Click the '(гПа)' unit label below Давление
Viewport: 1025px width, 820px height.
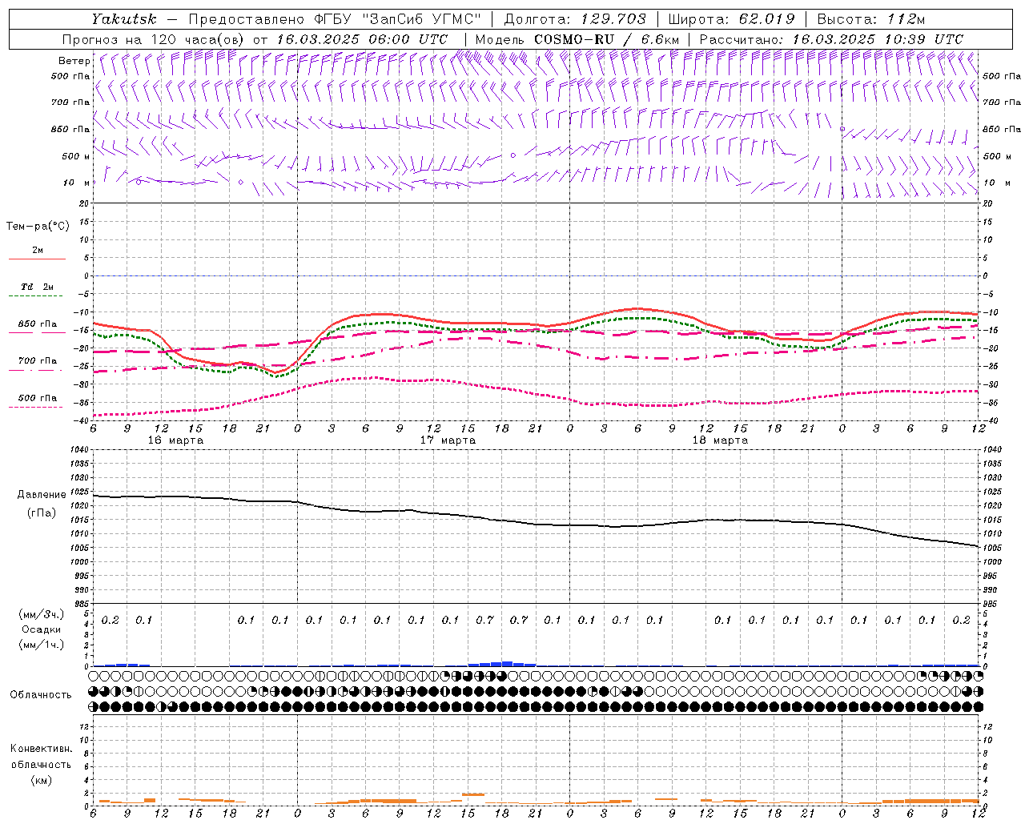coord(42,512)
